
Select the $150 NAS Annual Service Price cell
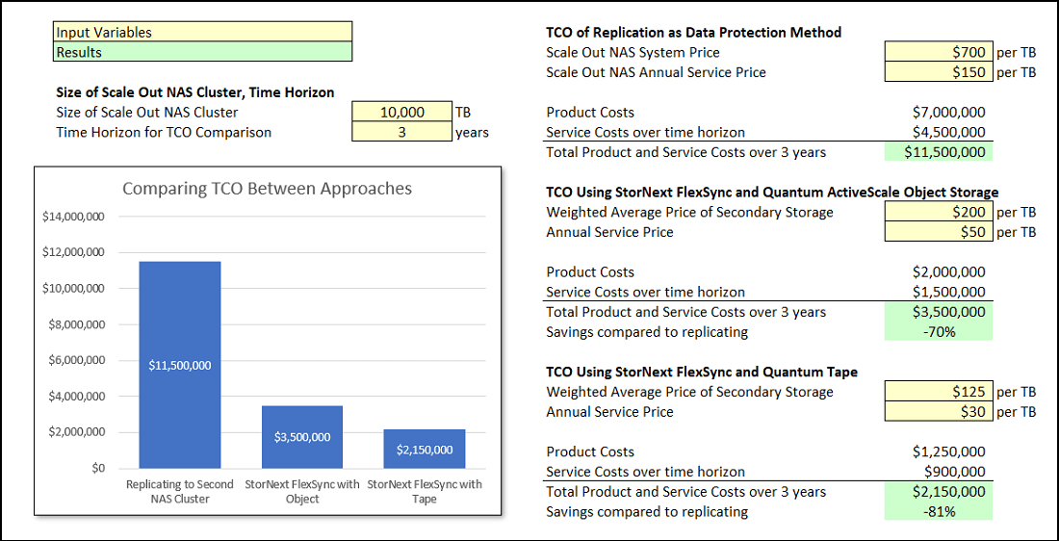938,72
